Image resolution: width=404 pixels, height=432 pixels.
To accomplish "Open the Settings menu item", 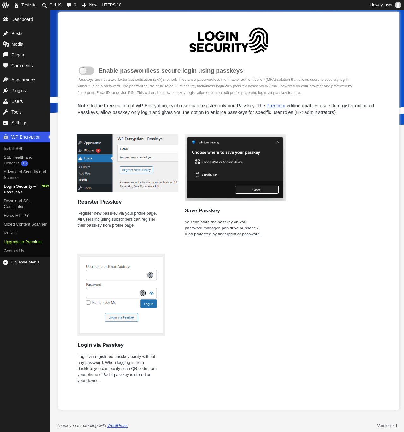I will (25, 123).
